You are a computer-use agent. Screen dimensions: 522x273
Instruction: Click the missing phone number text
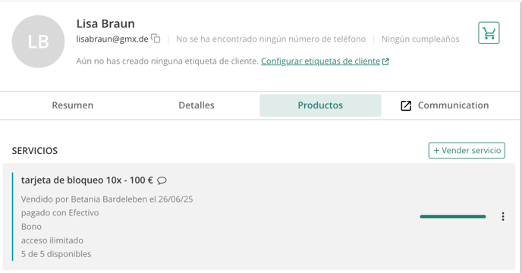(271, 39)
